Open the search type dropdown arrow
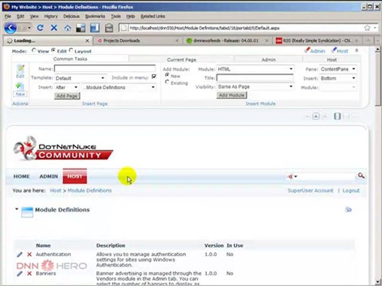Image resolution: width=382 pixels, height=286 pixels. 296,176
